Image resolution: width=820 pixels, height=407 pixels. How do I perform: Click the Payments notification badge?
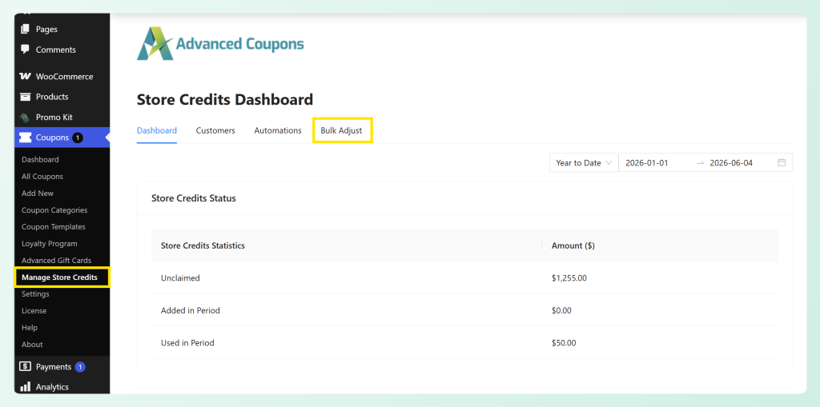pos(80,367)
